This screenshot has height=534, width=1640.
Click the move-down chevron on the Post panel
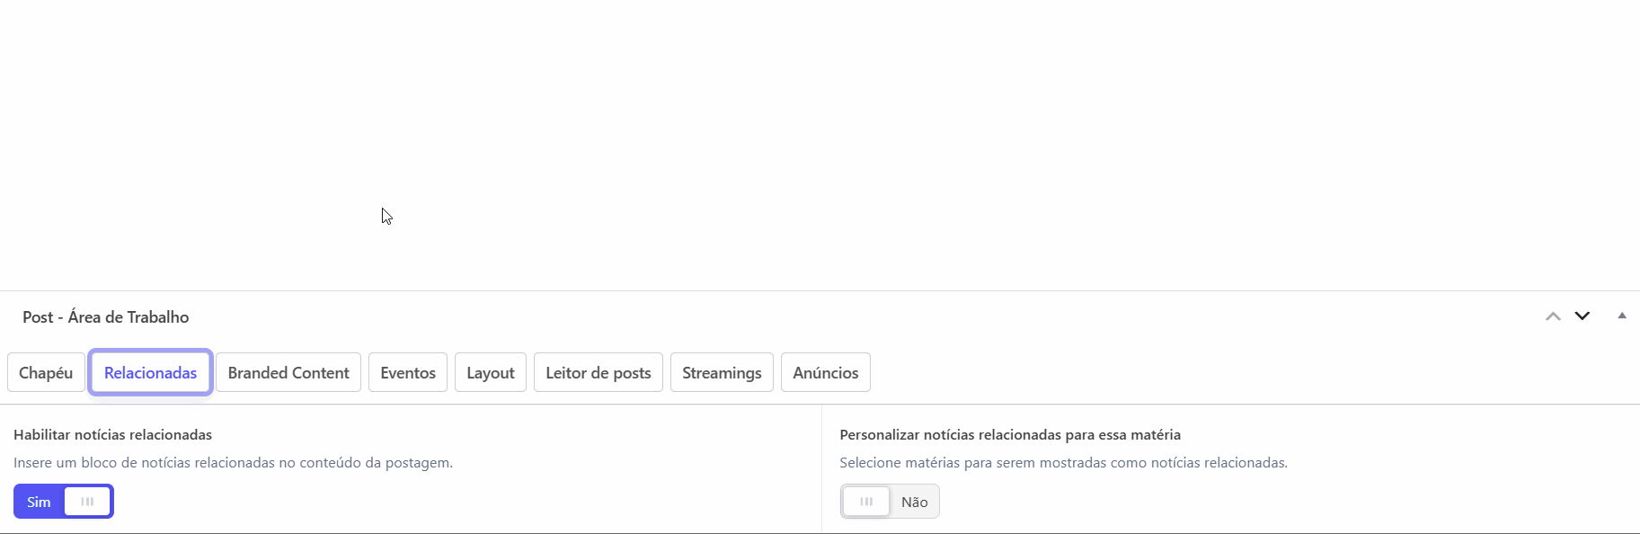coord(1582,316)
